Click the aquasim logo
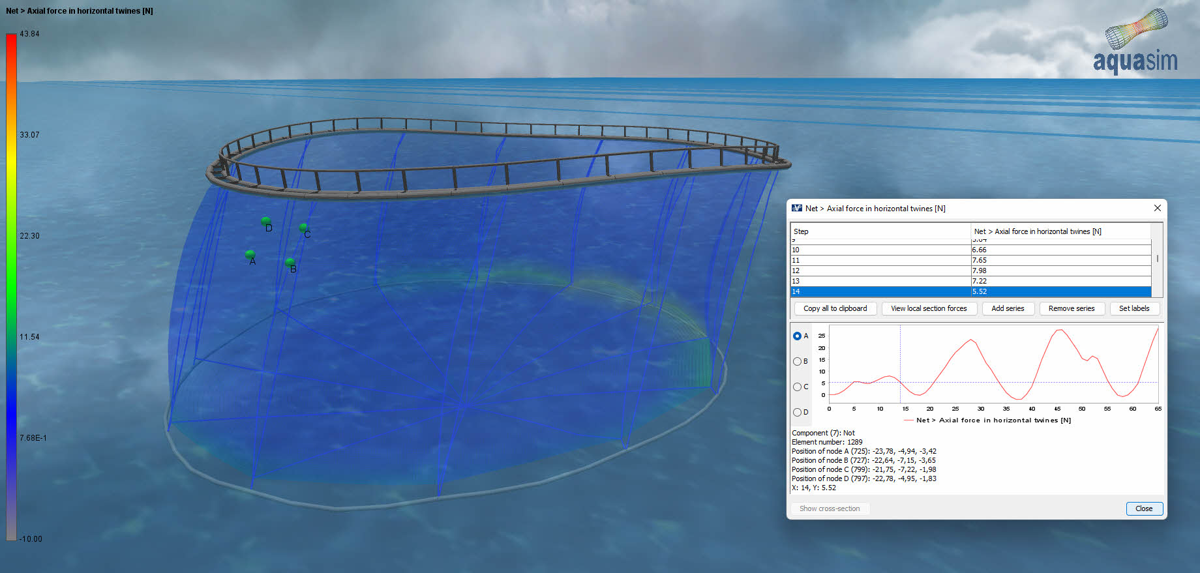This screenshot has height=573, width=1200. click(1135, 41)
